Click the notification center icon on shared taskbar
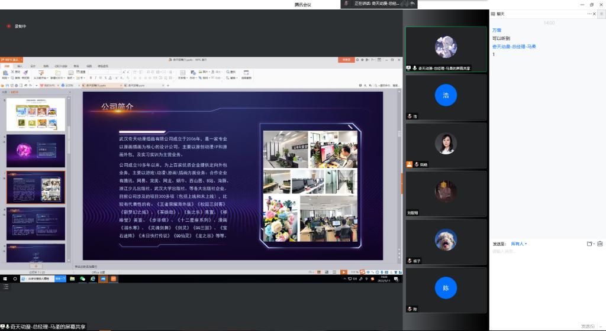Image resolution: width=606 pixels, height=331 pixels. click(x=396, y=279)
